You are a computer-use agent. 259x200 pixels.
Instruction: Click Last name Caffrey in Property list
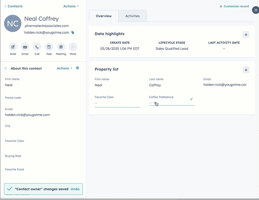click(155, 85)
